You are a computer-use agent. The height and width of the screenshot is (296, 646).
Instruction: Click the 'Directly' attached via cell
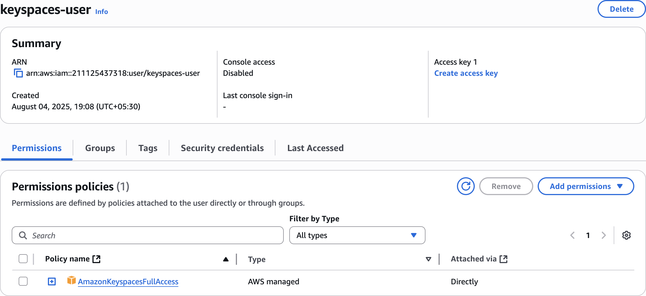click(x=464, y=282)
